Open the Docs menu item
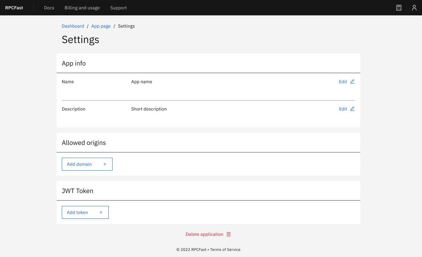 49,8
